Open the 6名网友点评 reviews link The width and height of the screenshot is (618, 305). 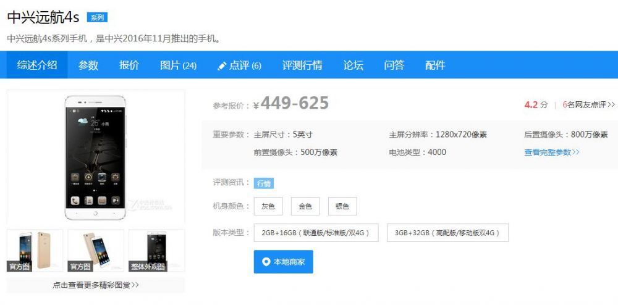tap(588, 105)
